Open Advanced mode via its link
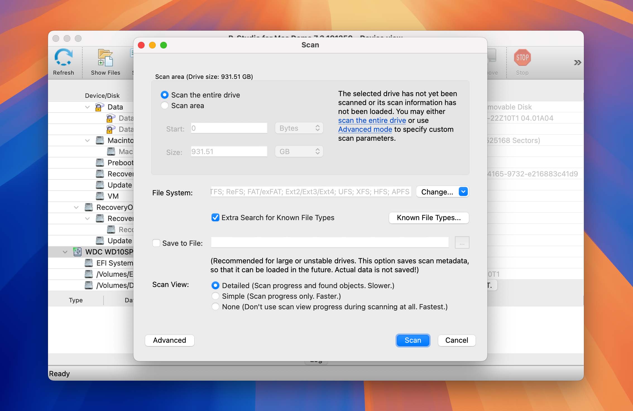The image size is (633, 411). [x=365, y=129]
